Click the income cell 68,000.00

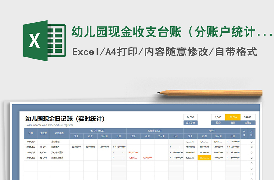[76, 147]
